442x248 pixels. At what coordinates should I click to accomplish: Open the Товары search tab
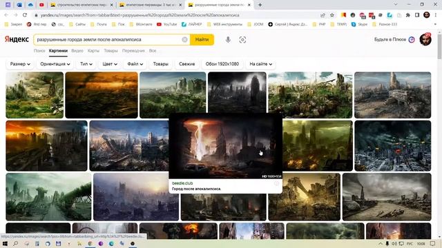click(x=110, y=51)
